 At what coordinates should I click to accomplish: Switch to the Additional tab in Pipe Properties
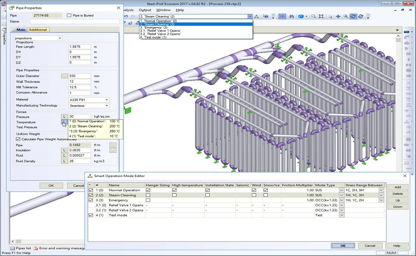[38, 30]
